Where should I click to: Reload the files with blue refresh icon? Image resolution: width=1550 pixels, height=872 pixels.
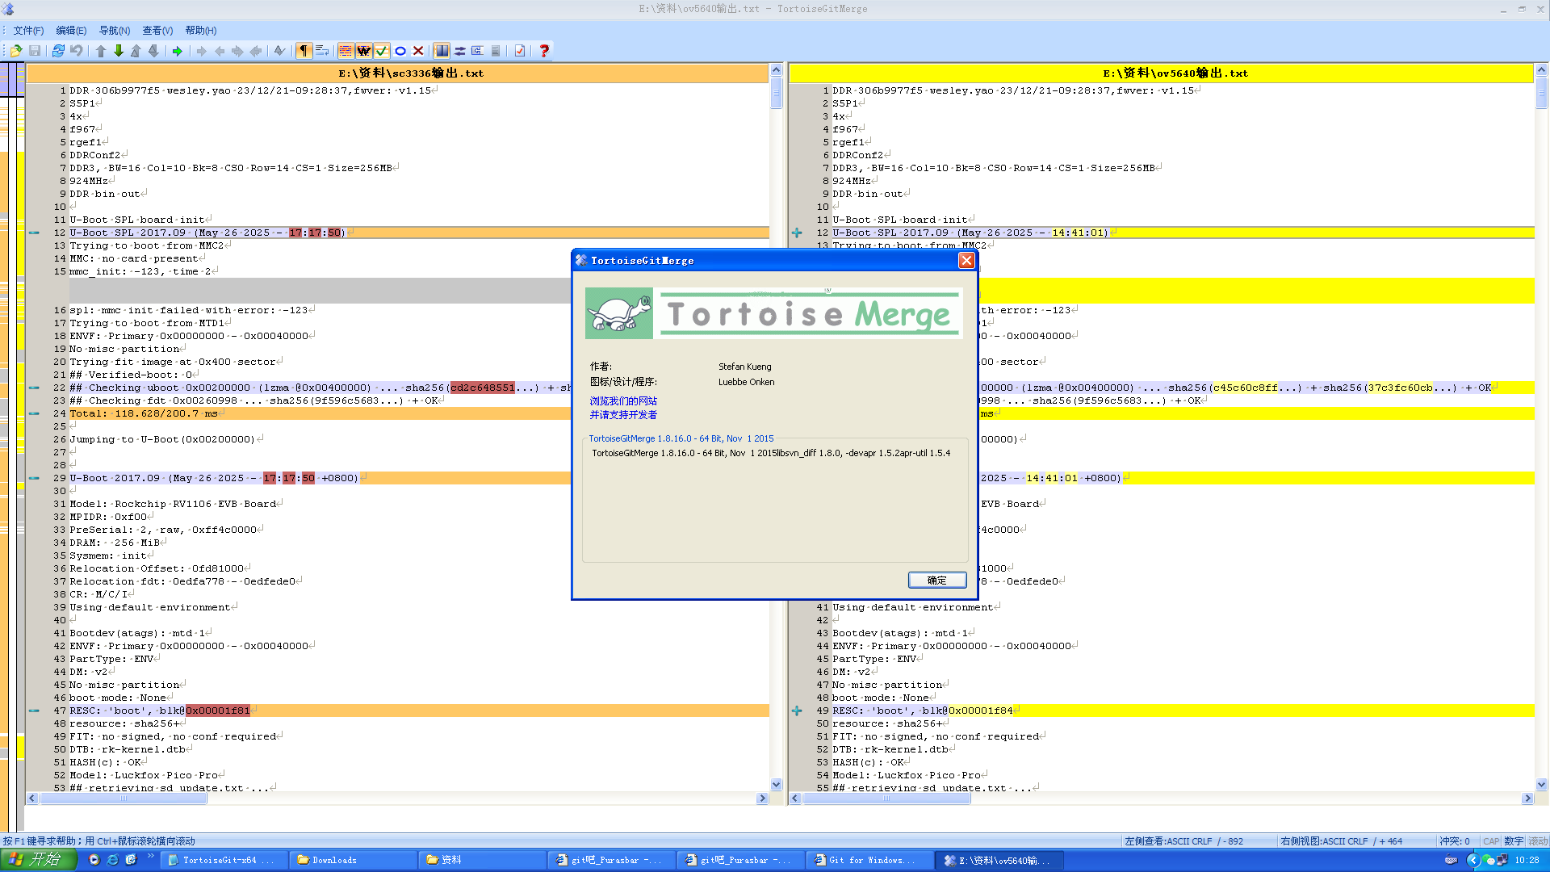coord(58,51)
